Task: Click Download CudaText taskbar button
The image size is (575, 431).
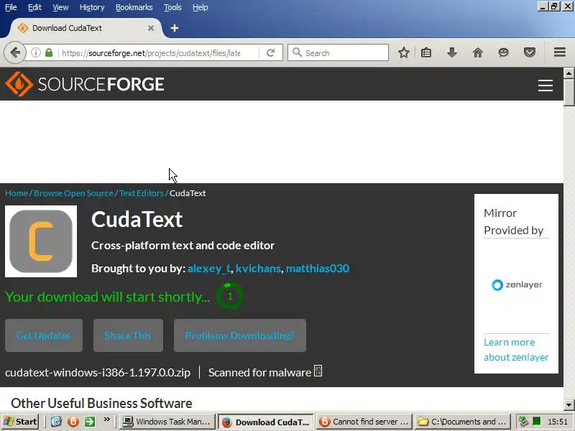Action: (x=266, y=422)
